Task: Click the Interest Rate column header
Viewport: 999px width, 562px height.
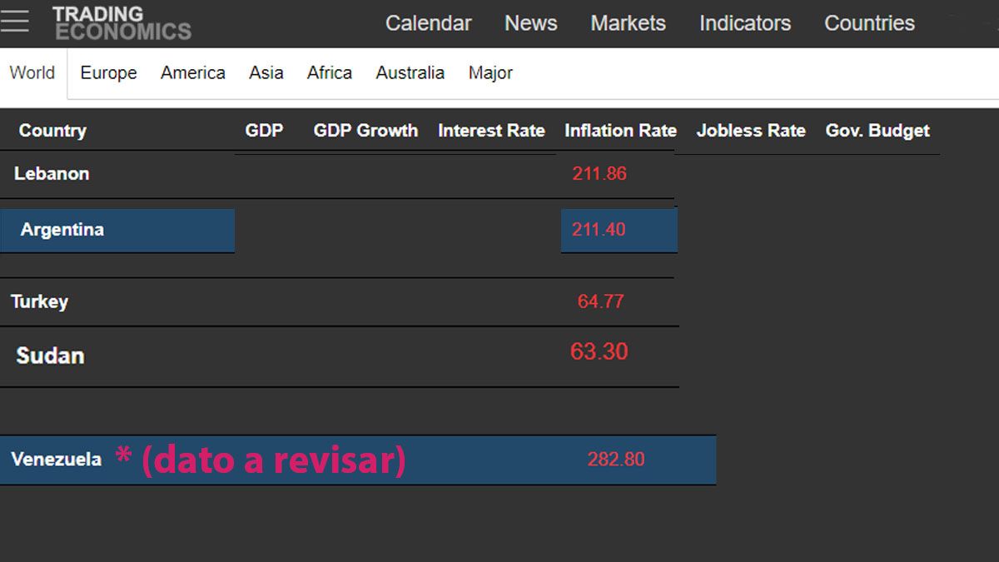Action: pyautogui.click(x=491, y=131)
